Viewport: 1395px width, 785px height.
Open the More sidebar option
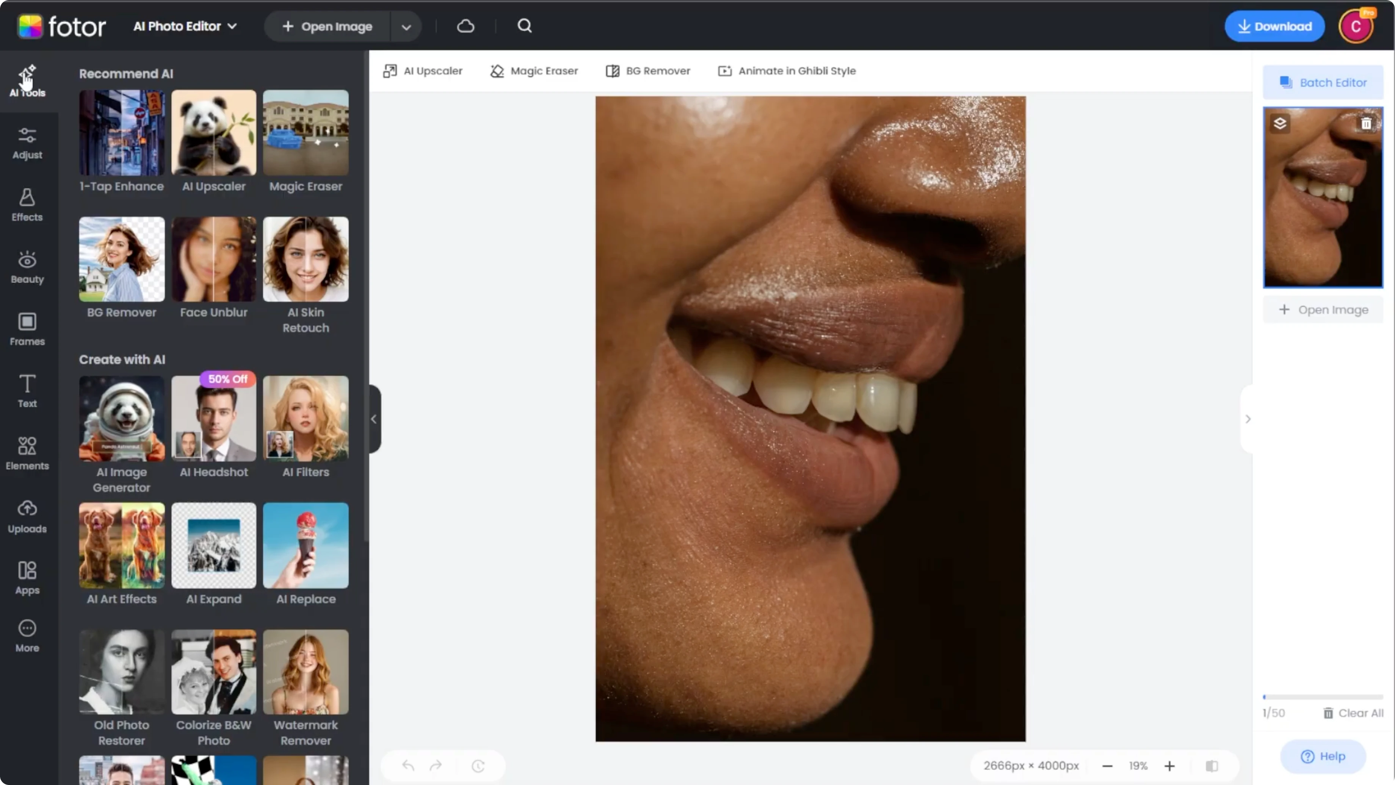click(27, 637)
